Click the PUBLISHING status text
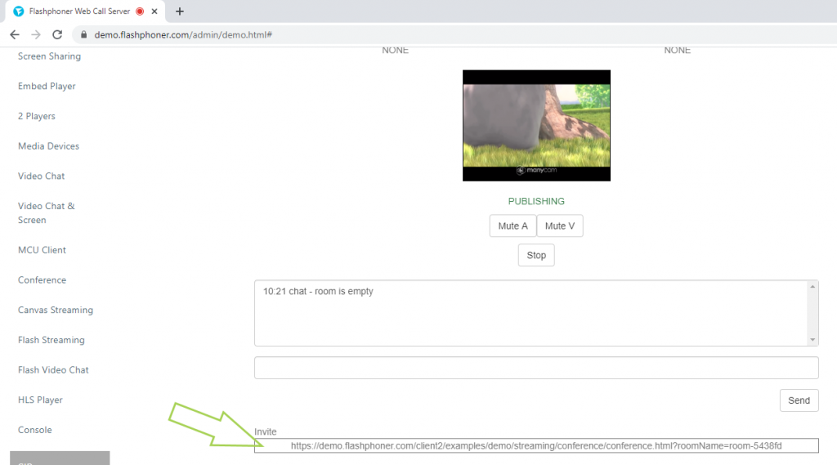837x465 pixels. pos(536,201)
